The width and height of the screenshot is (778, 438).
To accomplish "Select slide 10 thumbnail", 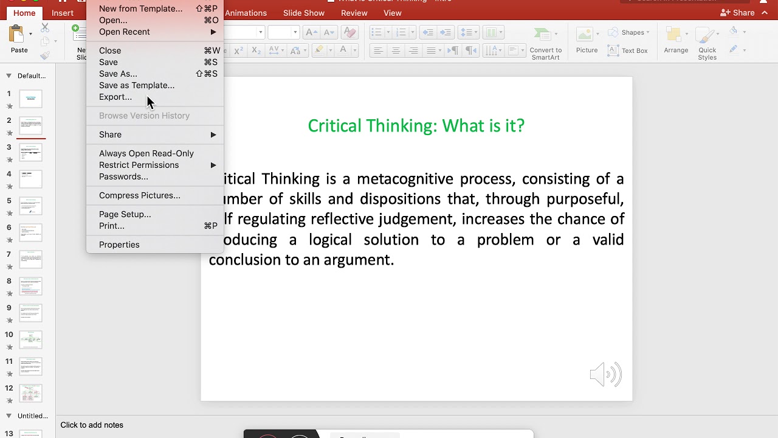I will click(31, 339).
